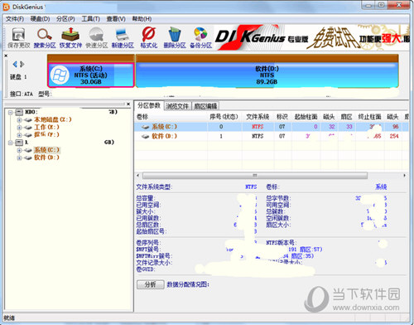Open the 分区(P) menu

pyautogui.click(x=65, y=19)
